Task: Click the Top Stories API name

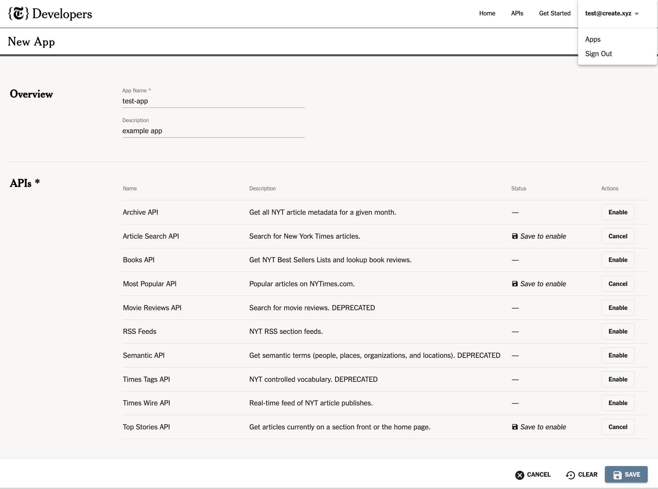Action: coord(146,427)
